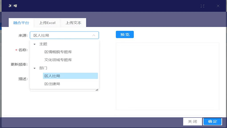
Task: Choose 区住建局 from the department list
Action: pyautogui.click(x=52, y=84)
